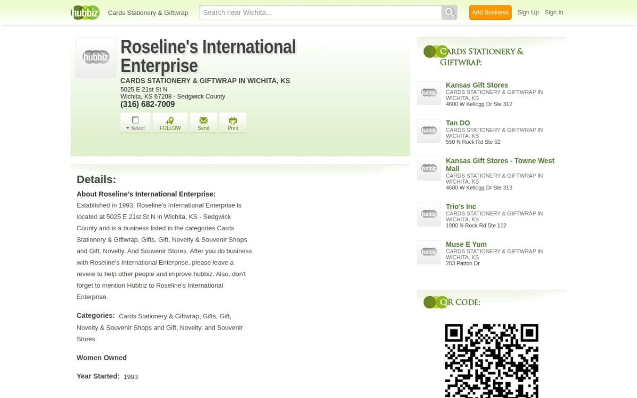Viewport: 637px width, 398px height.
Task: Click the hubbiz logo in header
Action: 85,12
